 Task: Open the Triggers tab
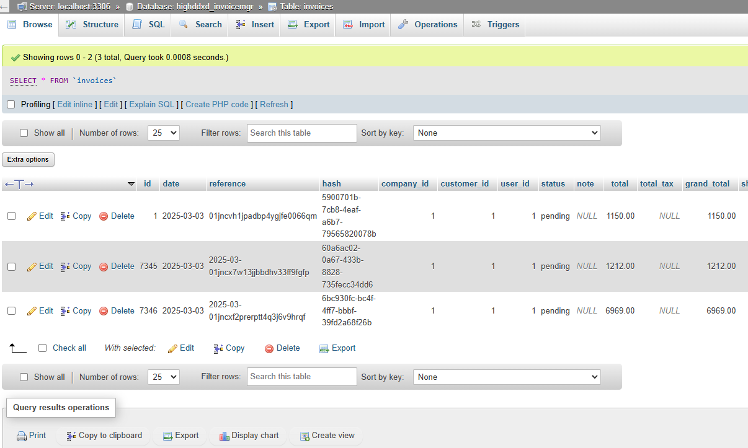[x=496, y=25]
